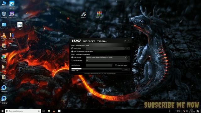Enable the Add NVMe driver checkbox

[116, 65]
